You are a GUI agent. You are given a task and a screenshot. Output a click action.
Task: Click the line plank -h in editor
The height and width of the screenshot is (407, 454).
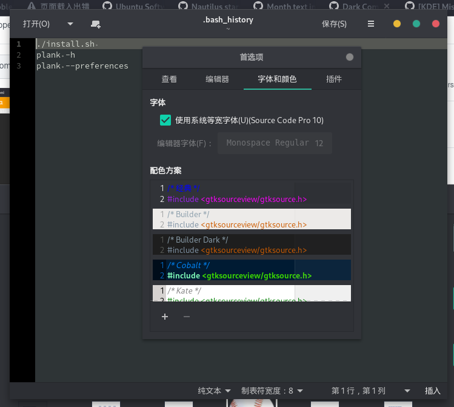click(56, 55)
